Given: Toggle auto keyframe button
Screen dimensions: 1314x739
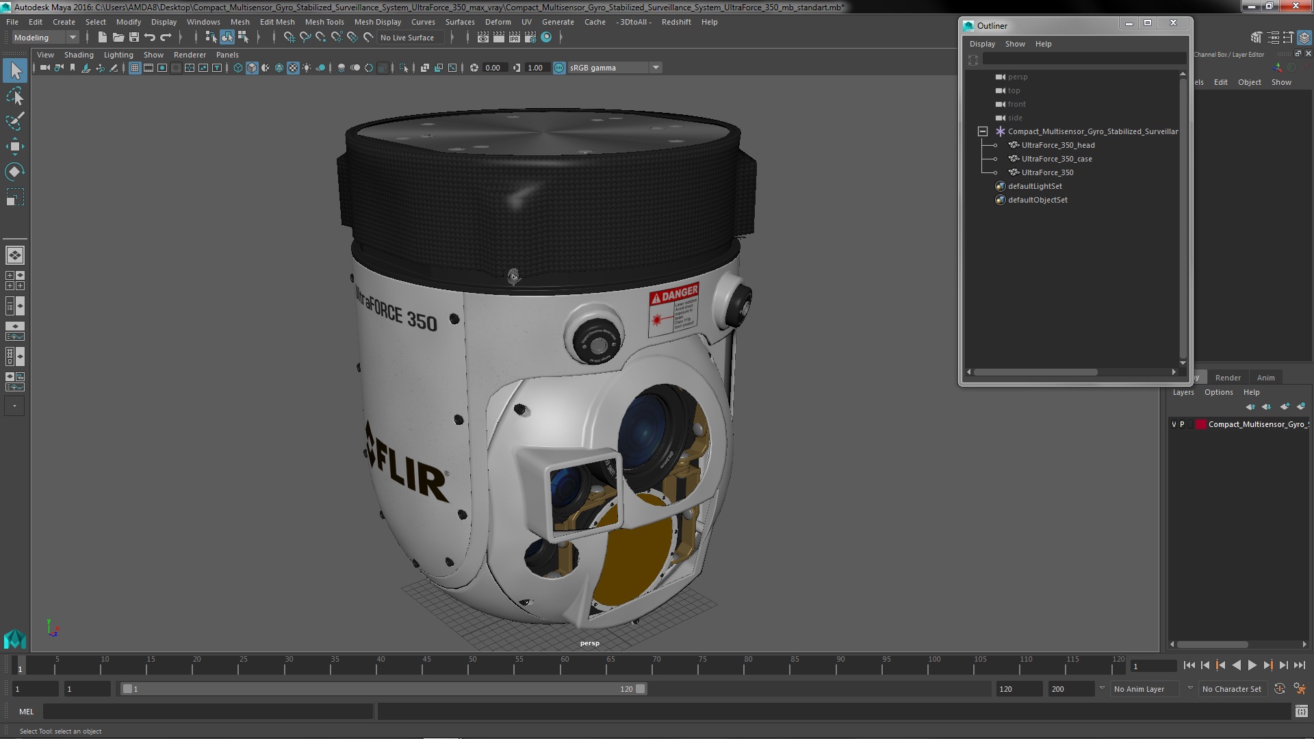Looking at the screenshot, I should pos(1279,689).
